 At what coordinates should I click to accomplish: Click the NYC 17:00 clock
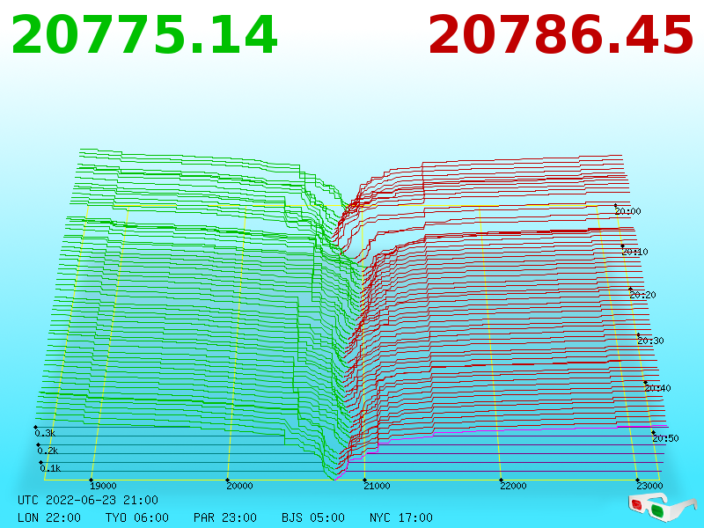401,517
